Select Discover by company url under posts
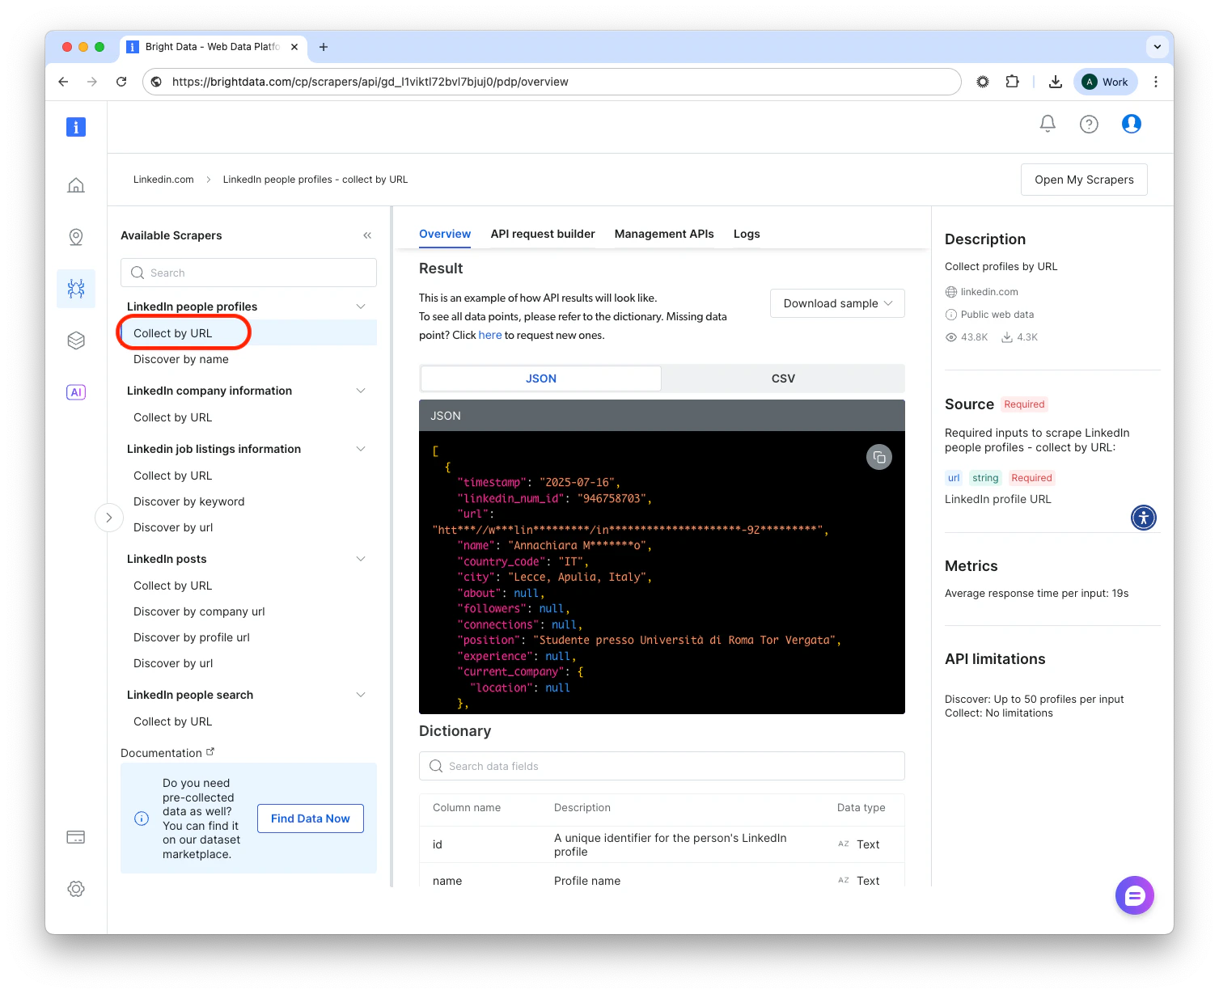 coord(199,611)
